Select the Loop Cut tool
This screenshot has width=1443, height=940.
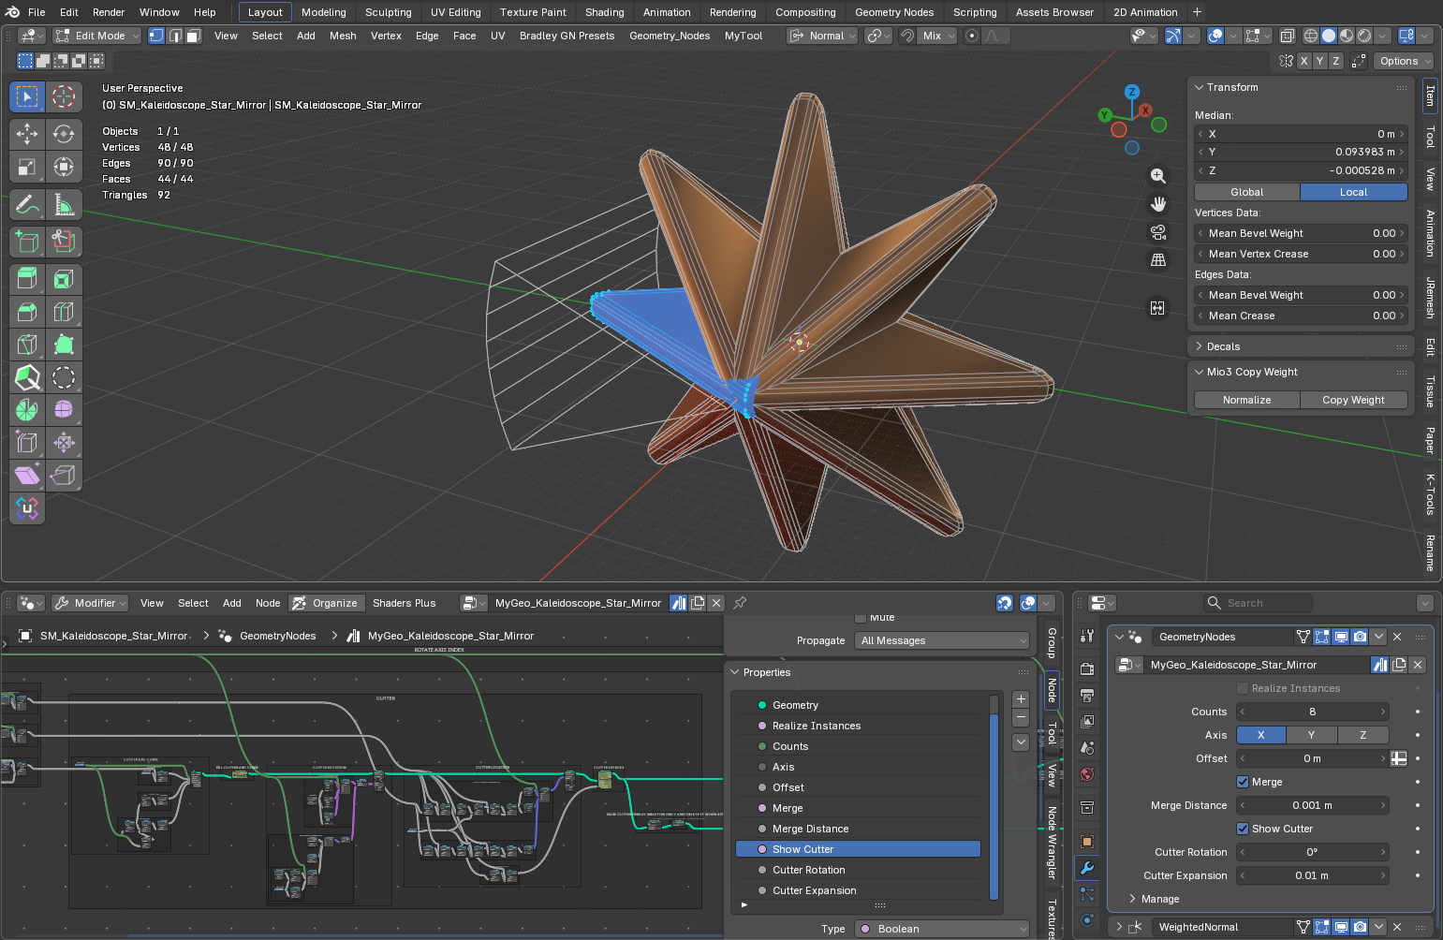pos(64,312)
